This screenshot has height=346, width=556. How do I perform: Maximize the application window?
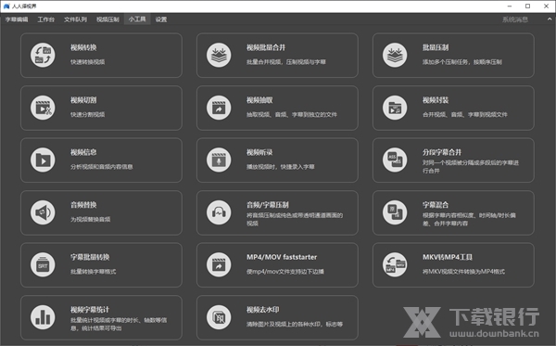(x=527, y=6)
